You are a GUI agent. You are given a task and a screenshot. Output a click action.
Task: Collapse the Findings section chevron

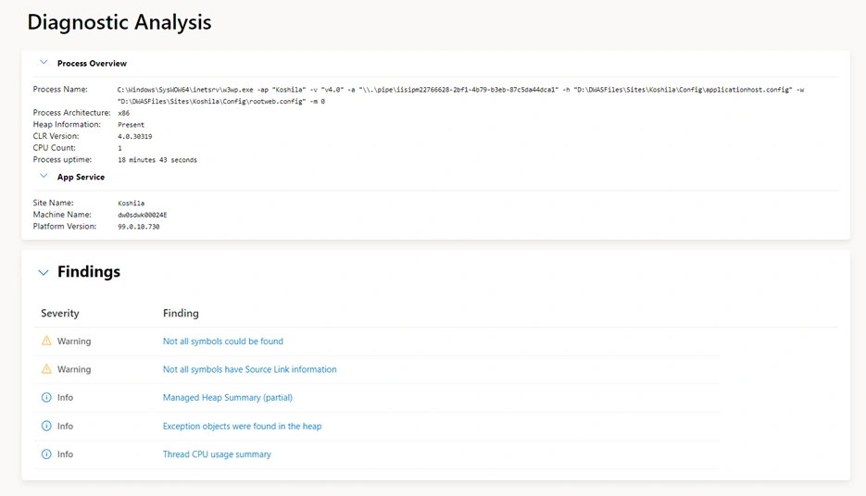[44, 273]
